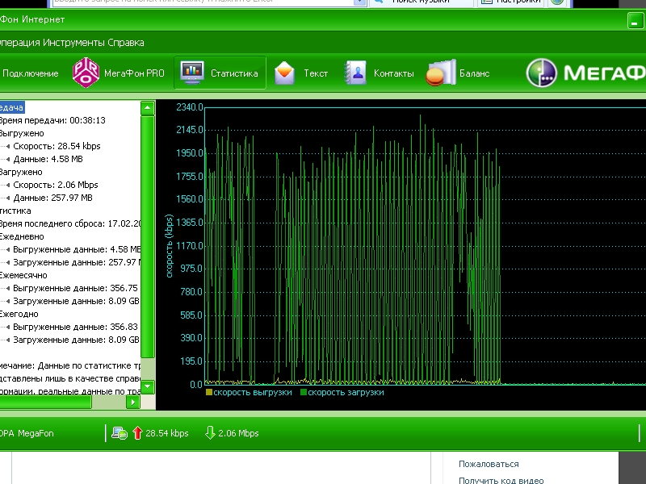Screen dimensions: 646x484
Task: Select Время передачи: 00:38:13 row
Action: (52, 120)
